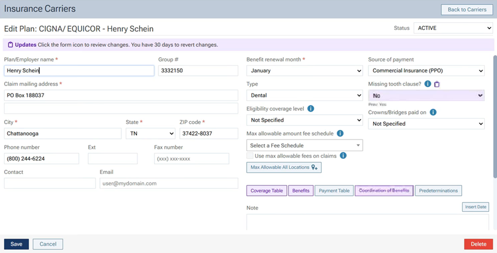Open form review icon beside Missing tooth clause
The width and height of the screenshot is (497, 253).
coord(437,84)
